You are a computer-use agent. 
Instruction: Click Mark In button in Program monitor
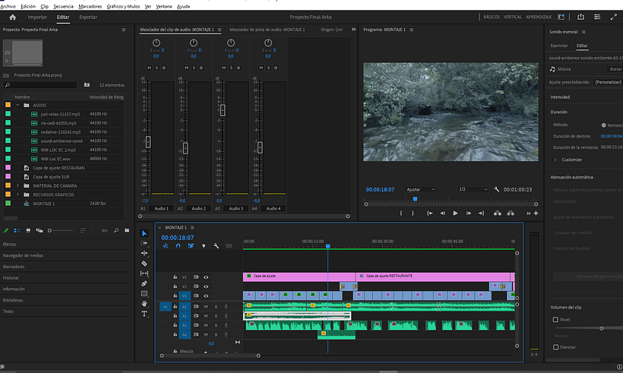point(401,213)
